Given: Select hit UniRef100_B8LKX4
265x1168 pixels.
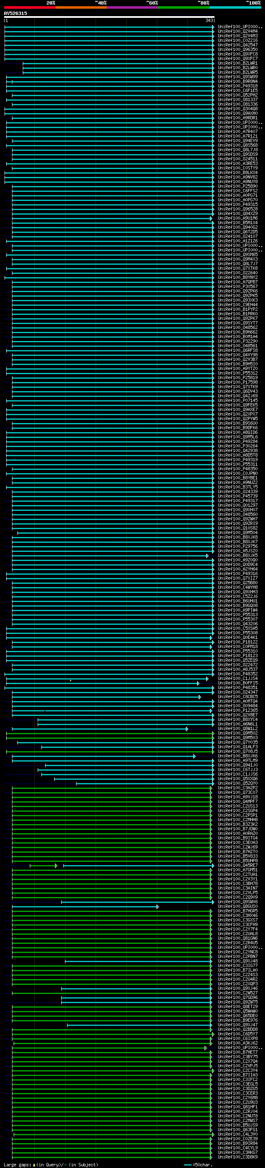Looking at the screenshot, I should pyautogui.click(x=238, y=172).
